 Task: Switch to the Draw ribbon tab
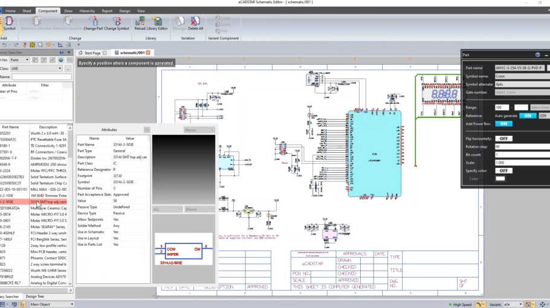click(x=68, y=11)
